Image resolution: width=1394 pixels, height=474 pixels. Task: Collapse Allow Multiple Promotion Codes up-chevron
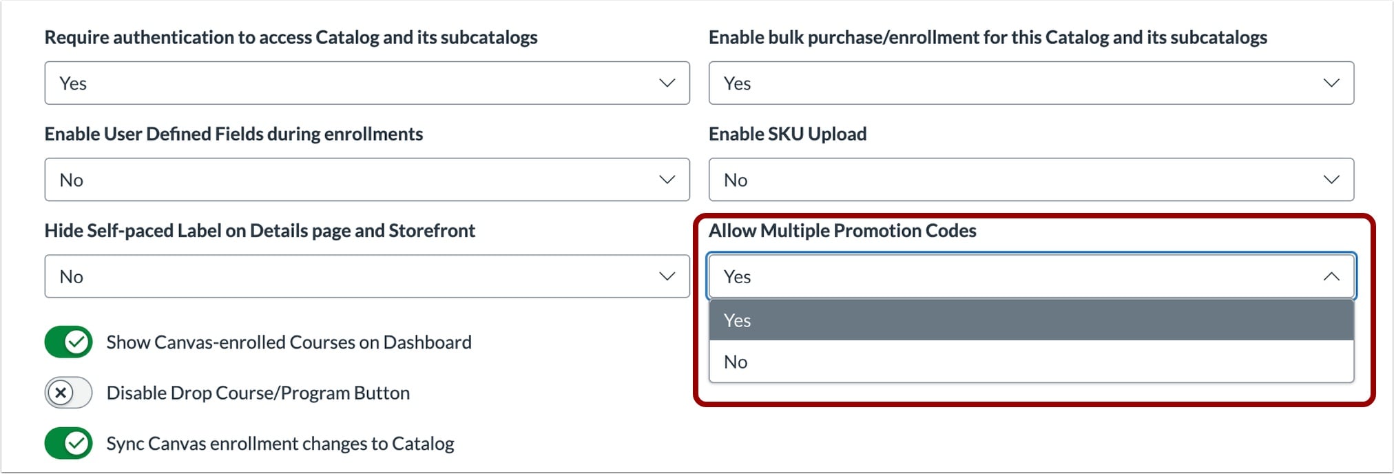1331,276
